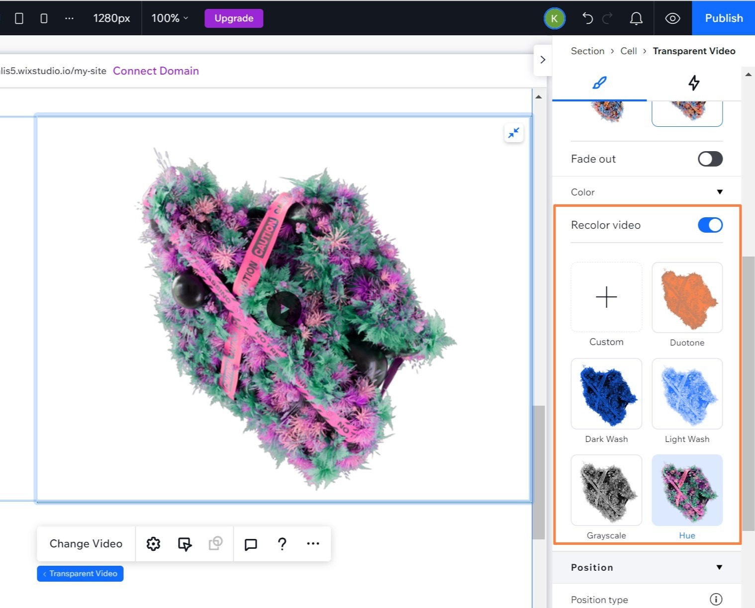
Task: Disable the Recolor video toggle
Action: [710, 225]
